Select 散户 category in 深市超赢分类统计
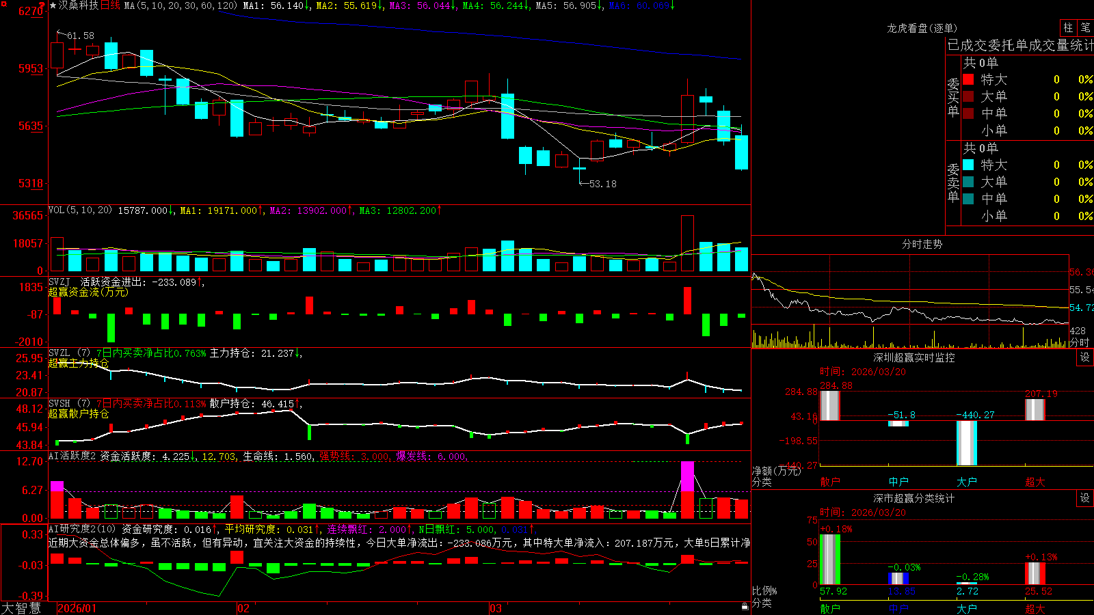This screenshot has width=1094, height=615. [x=830, y=608]
